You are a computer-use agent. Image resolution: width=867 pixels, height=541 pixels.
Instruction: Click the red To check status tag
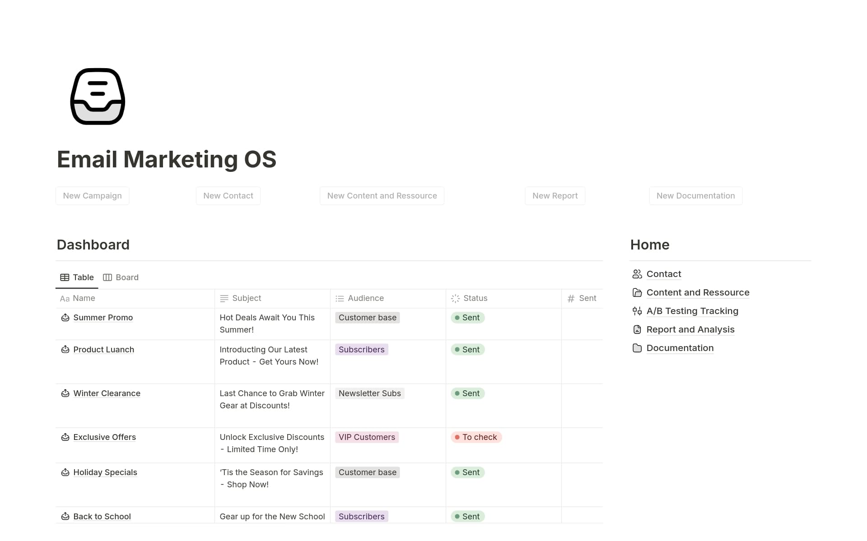[476, 437]
